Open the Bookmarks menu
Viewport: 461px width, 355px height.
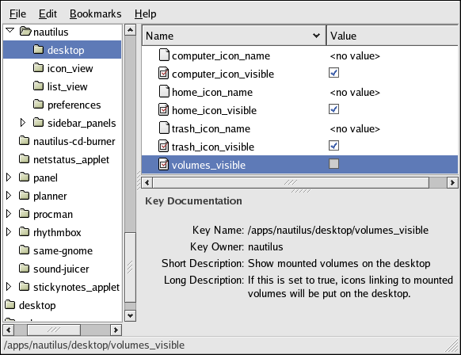pos(96,13)
